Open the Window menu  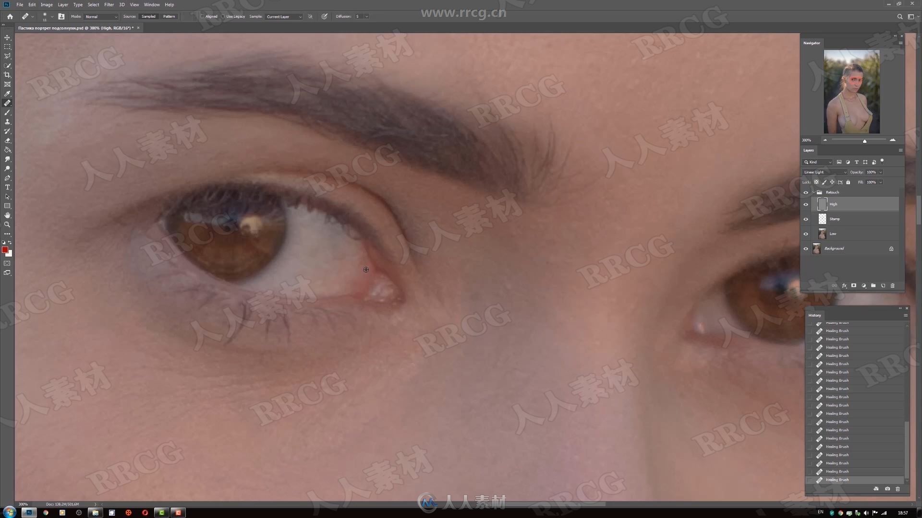152,4
